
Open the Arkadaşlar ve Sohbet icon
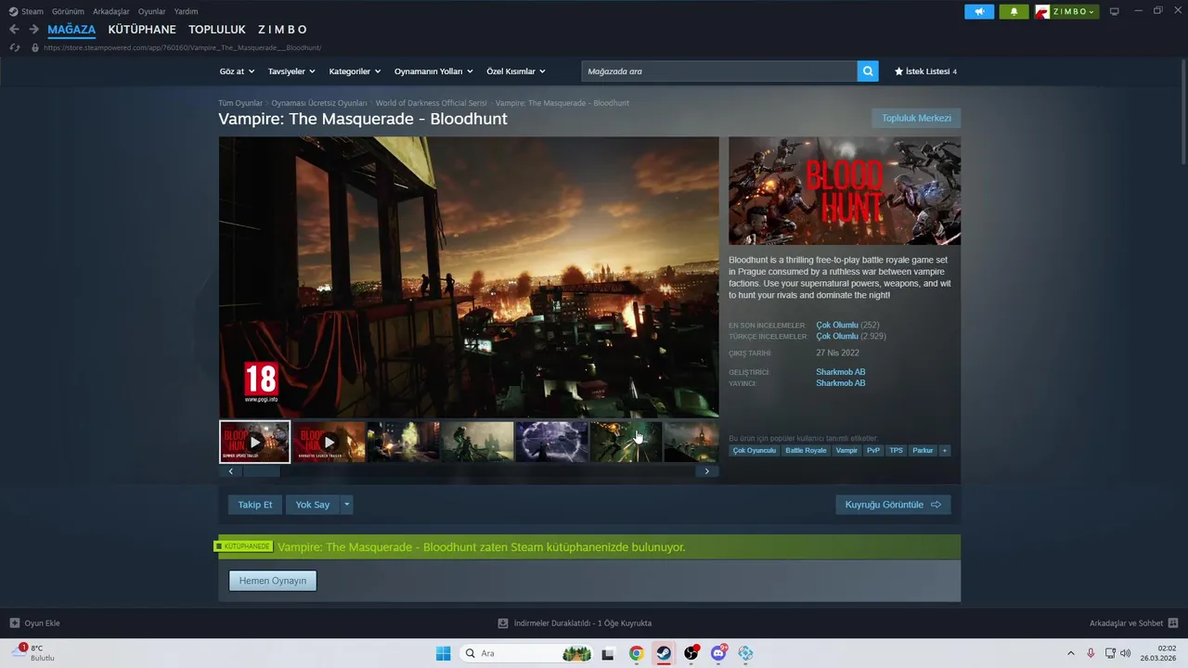coord(1173,623)
